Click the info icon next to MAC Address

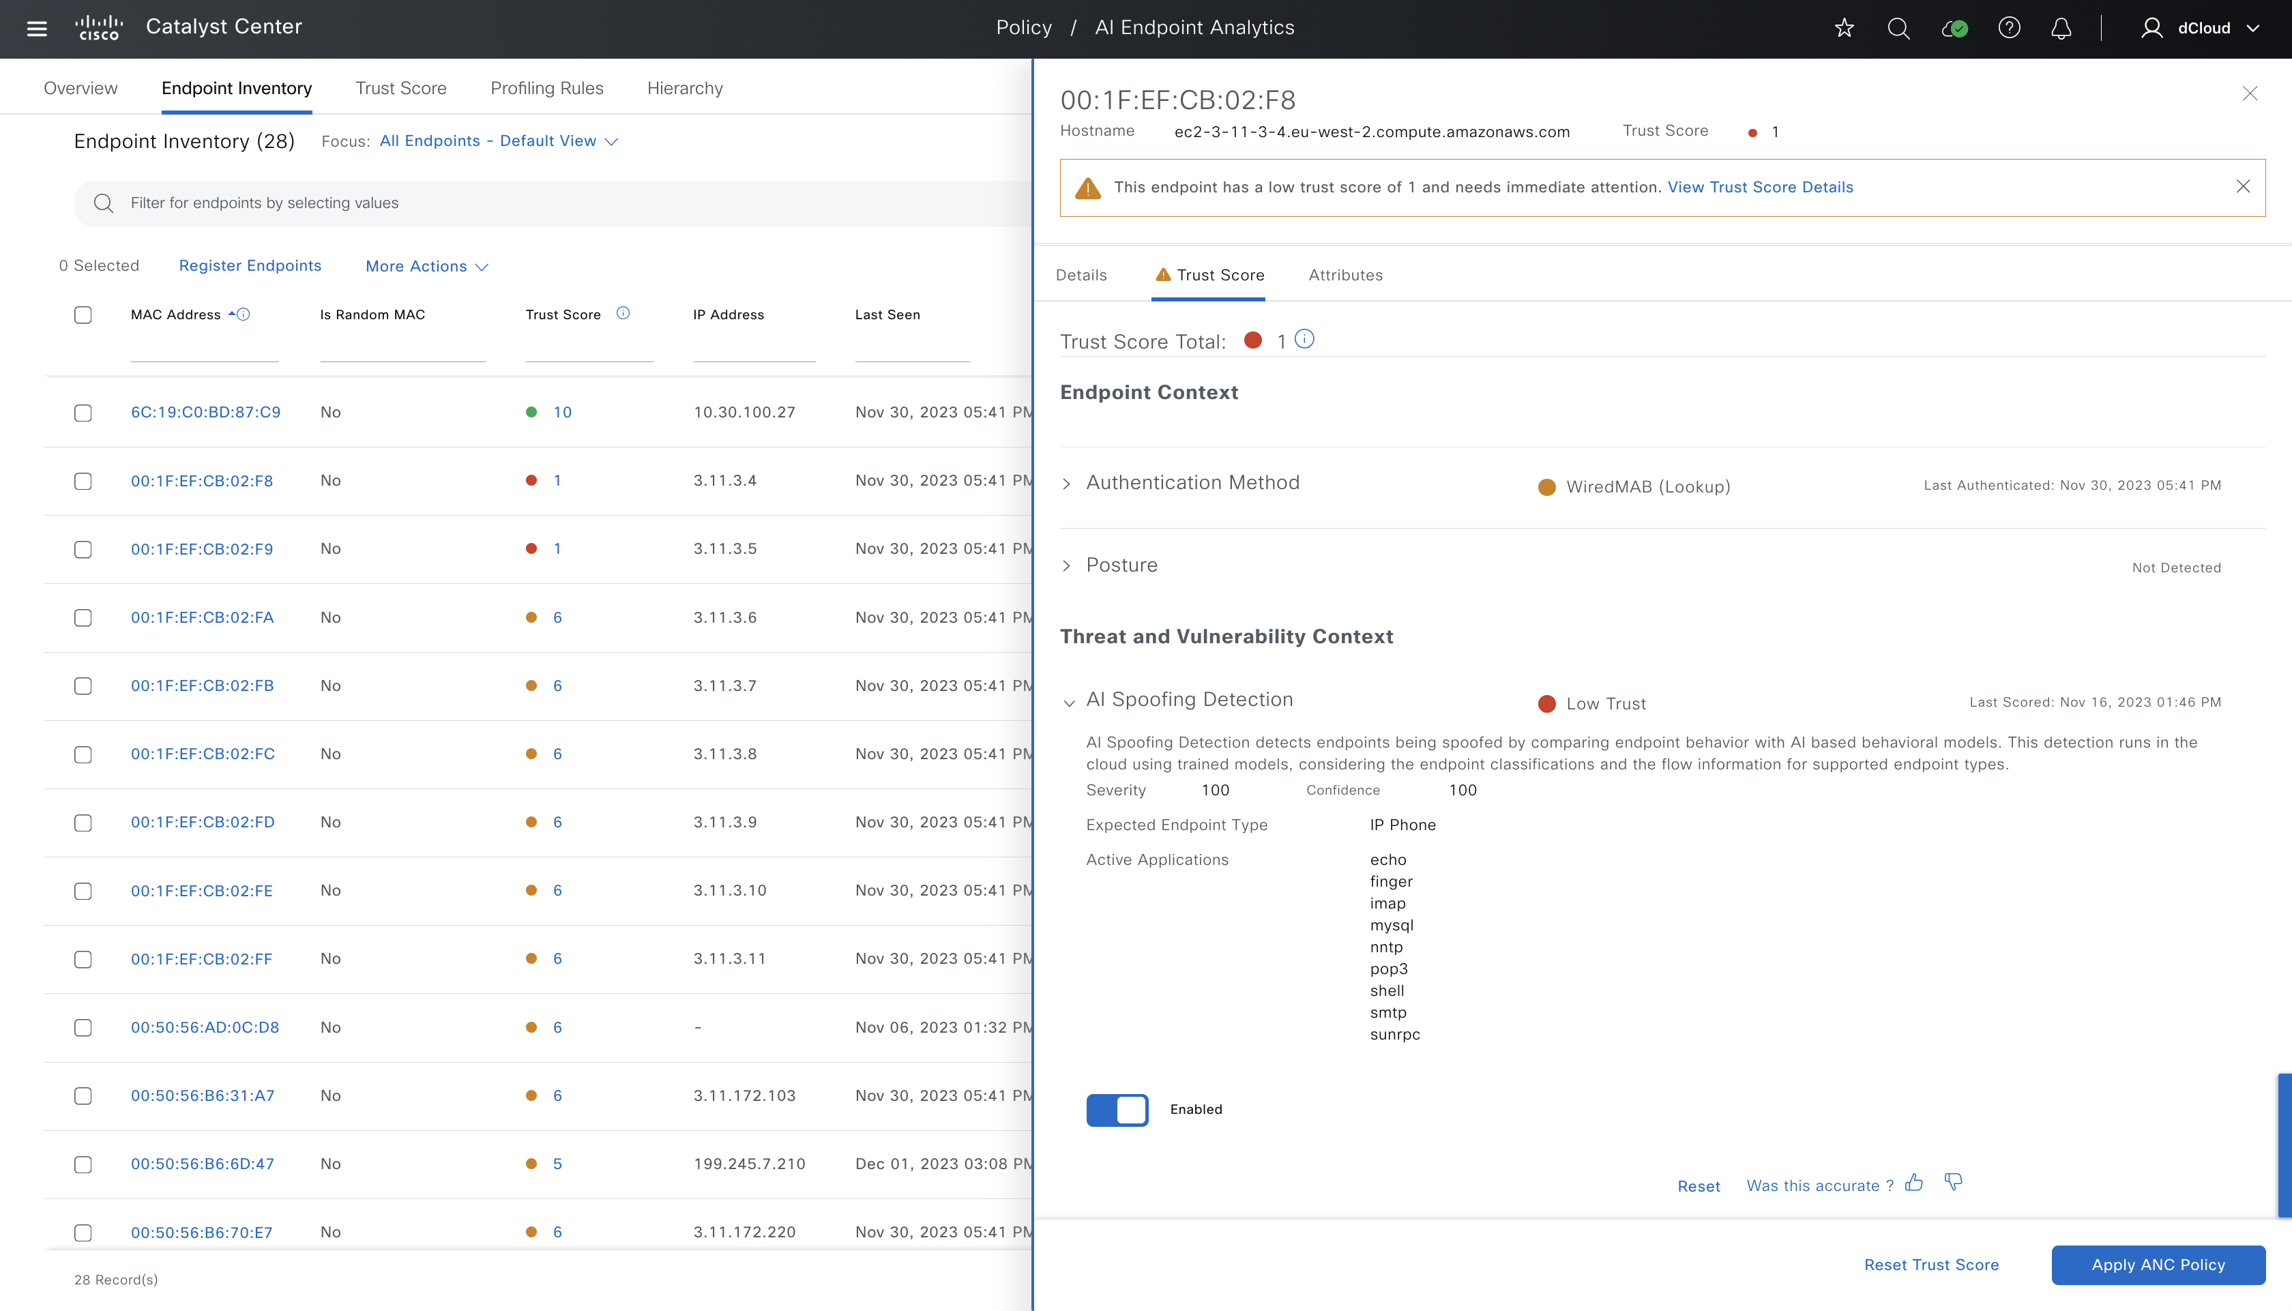pos(243,314)
